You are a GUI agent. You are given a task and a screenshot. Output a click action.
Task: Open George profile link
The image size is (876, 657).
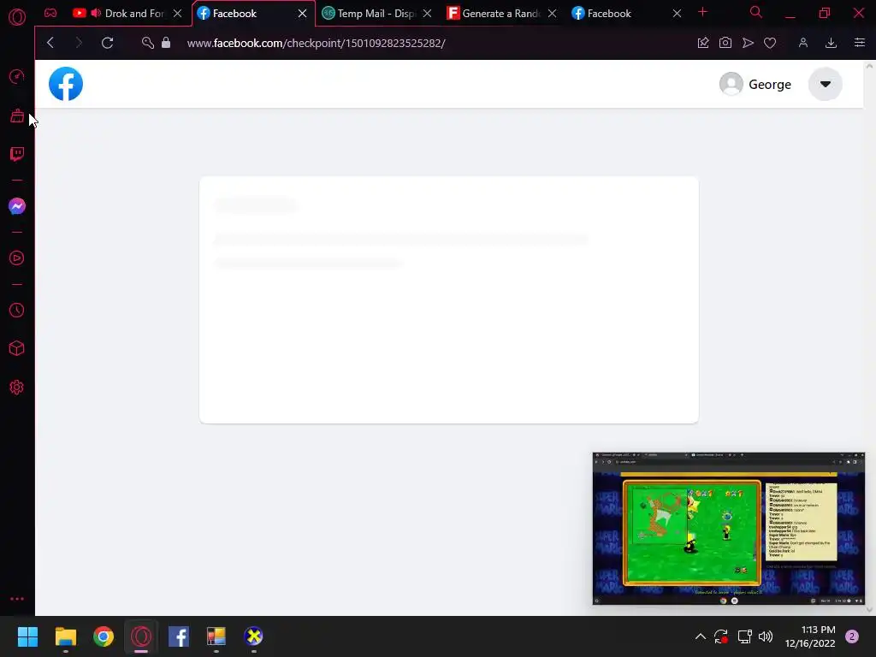click(755, 85)
